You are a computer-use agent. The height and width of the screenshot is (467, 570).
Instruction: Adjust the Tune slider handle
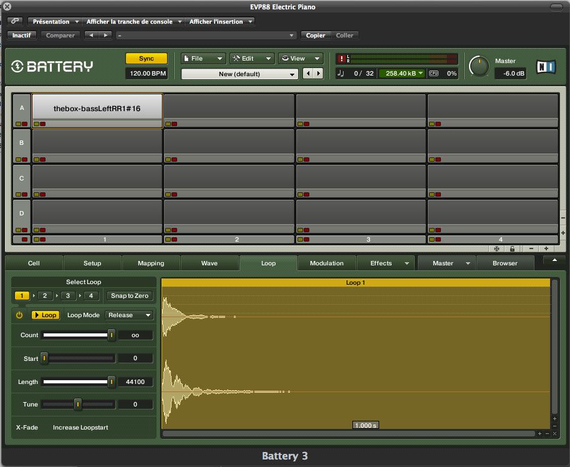[78, 405]
